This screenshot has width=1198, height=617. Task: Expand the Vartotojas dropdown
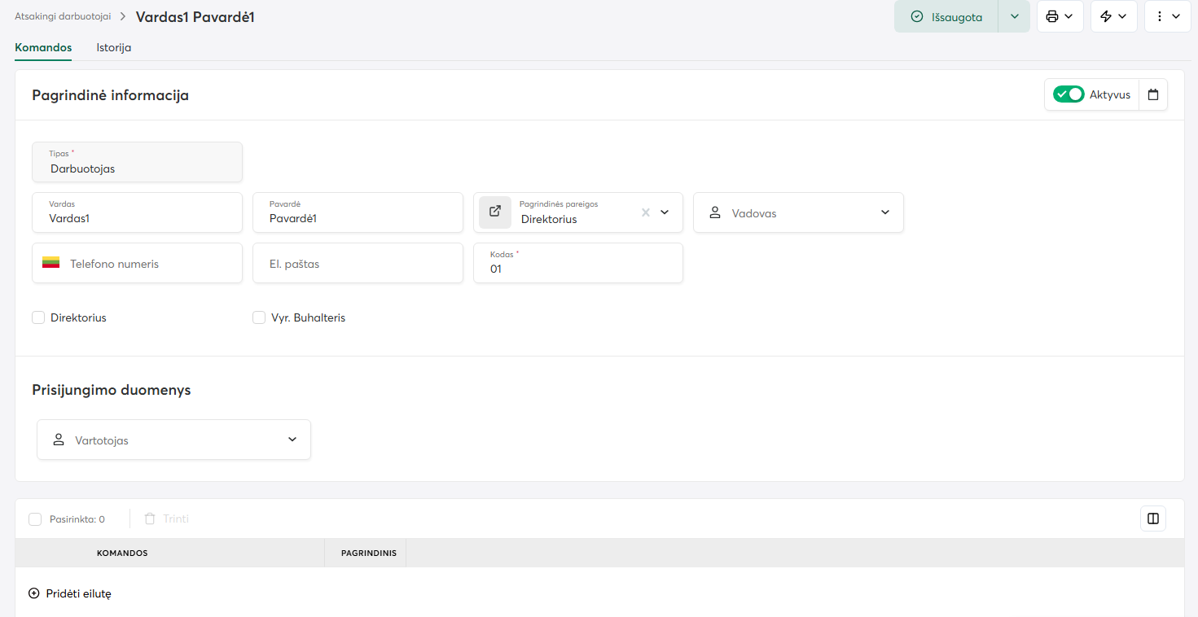point(292,440)
